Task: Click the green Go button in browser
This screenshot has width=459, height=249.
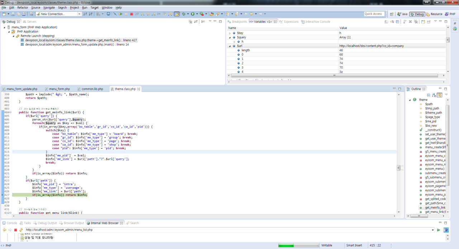Action: click(x=439, y=230)
